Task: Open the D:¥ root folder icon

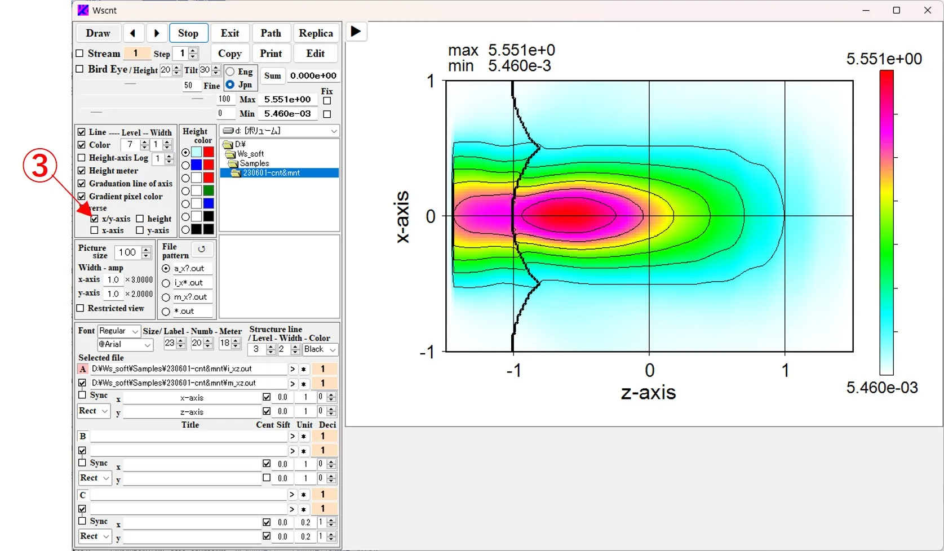Action: pyautogui.click(x=228, y=144)
